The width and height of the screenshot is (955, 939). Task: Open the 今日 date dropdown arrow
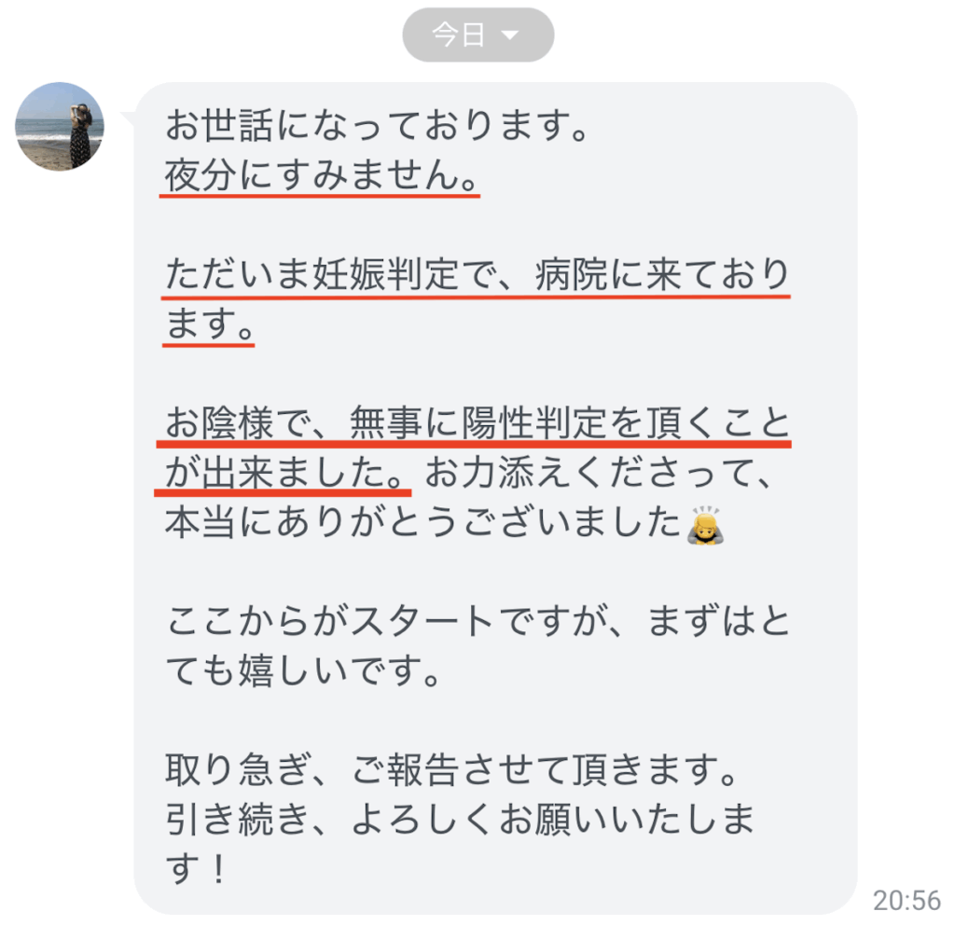(x=509, y=35)
